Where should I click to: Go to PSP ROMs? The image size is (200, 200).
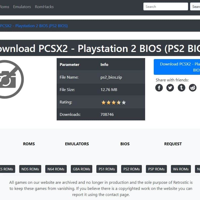click(x=156, y=169)
